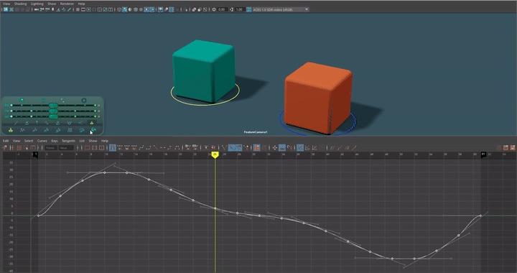The image size is (517, 273).
Task: Open the Graph Editor Edit menu
Action: [6, 141]
